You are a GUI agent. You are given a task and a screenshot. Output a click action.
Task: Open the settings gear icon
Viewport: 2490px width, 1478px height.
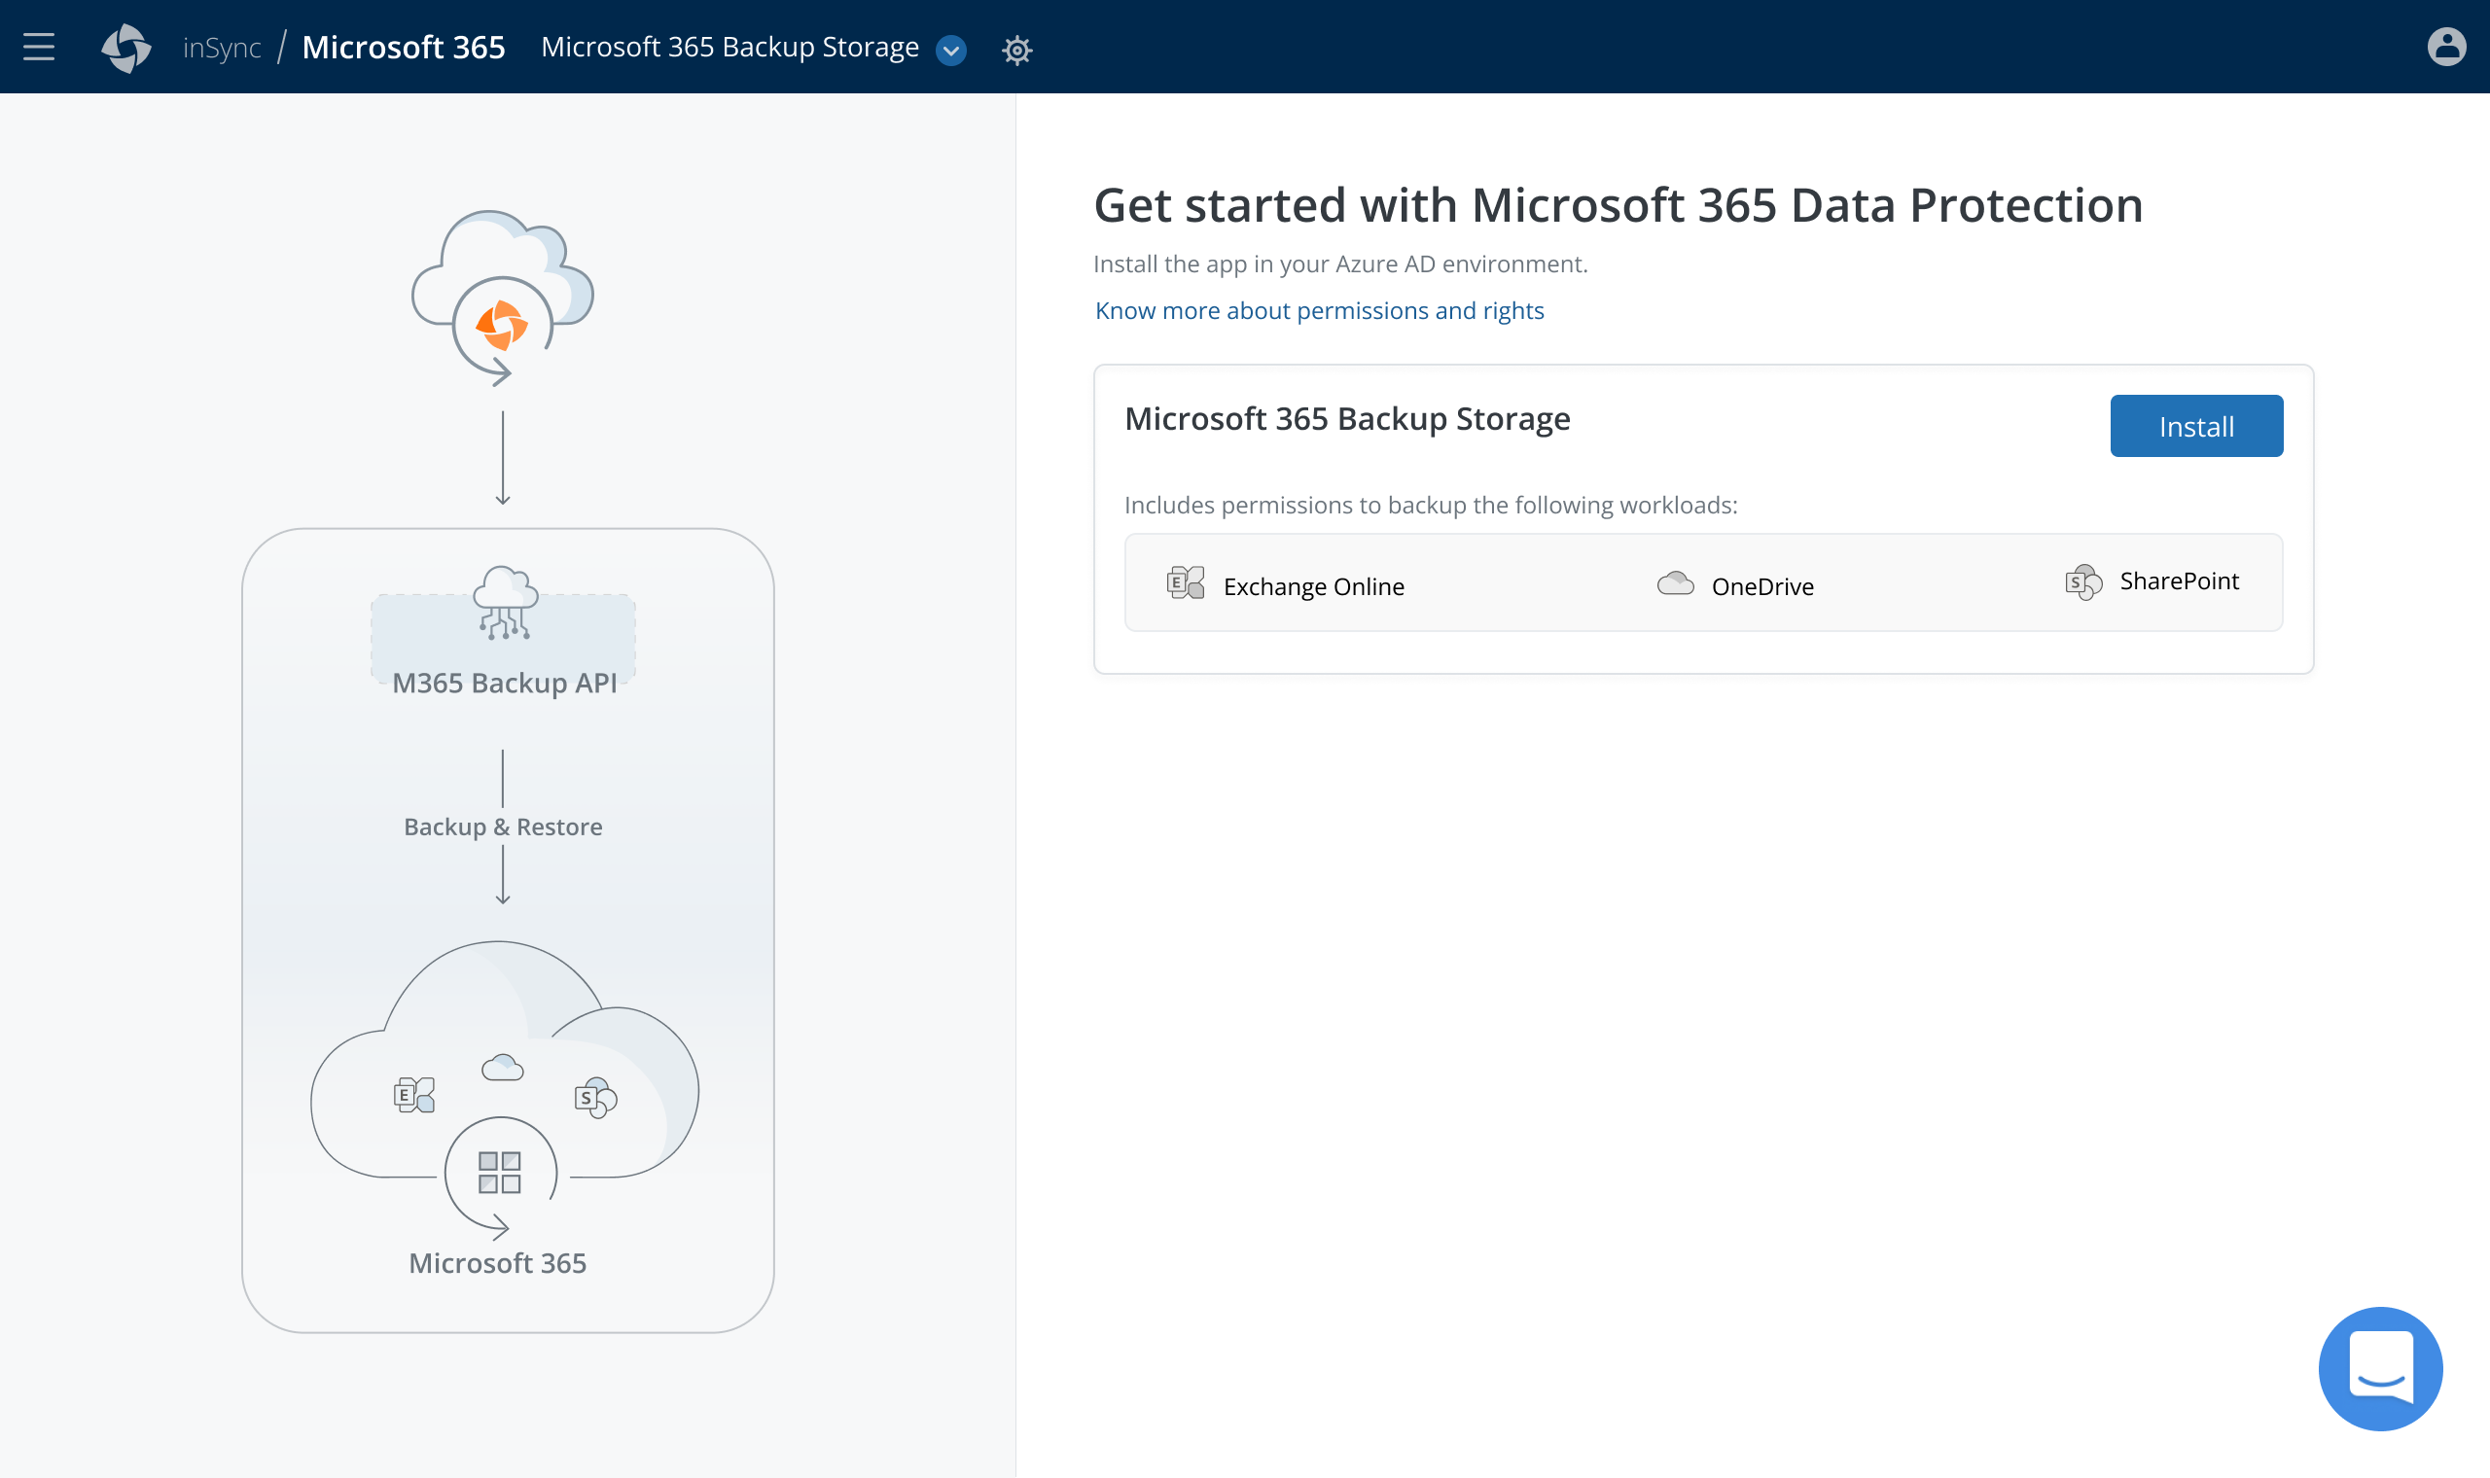coord(1015,50)
